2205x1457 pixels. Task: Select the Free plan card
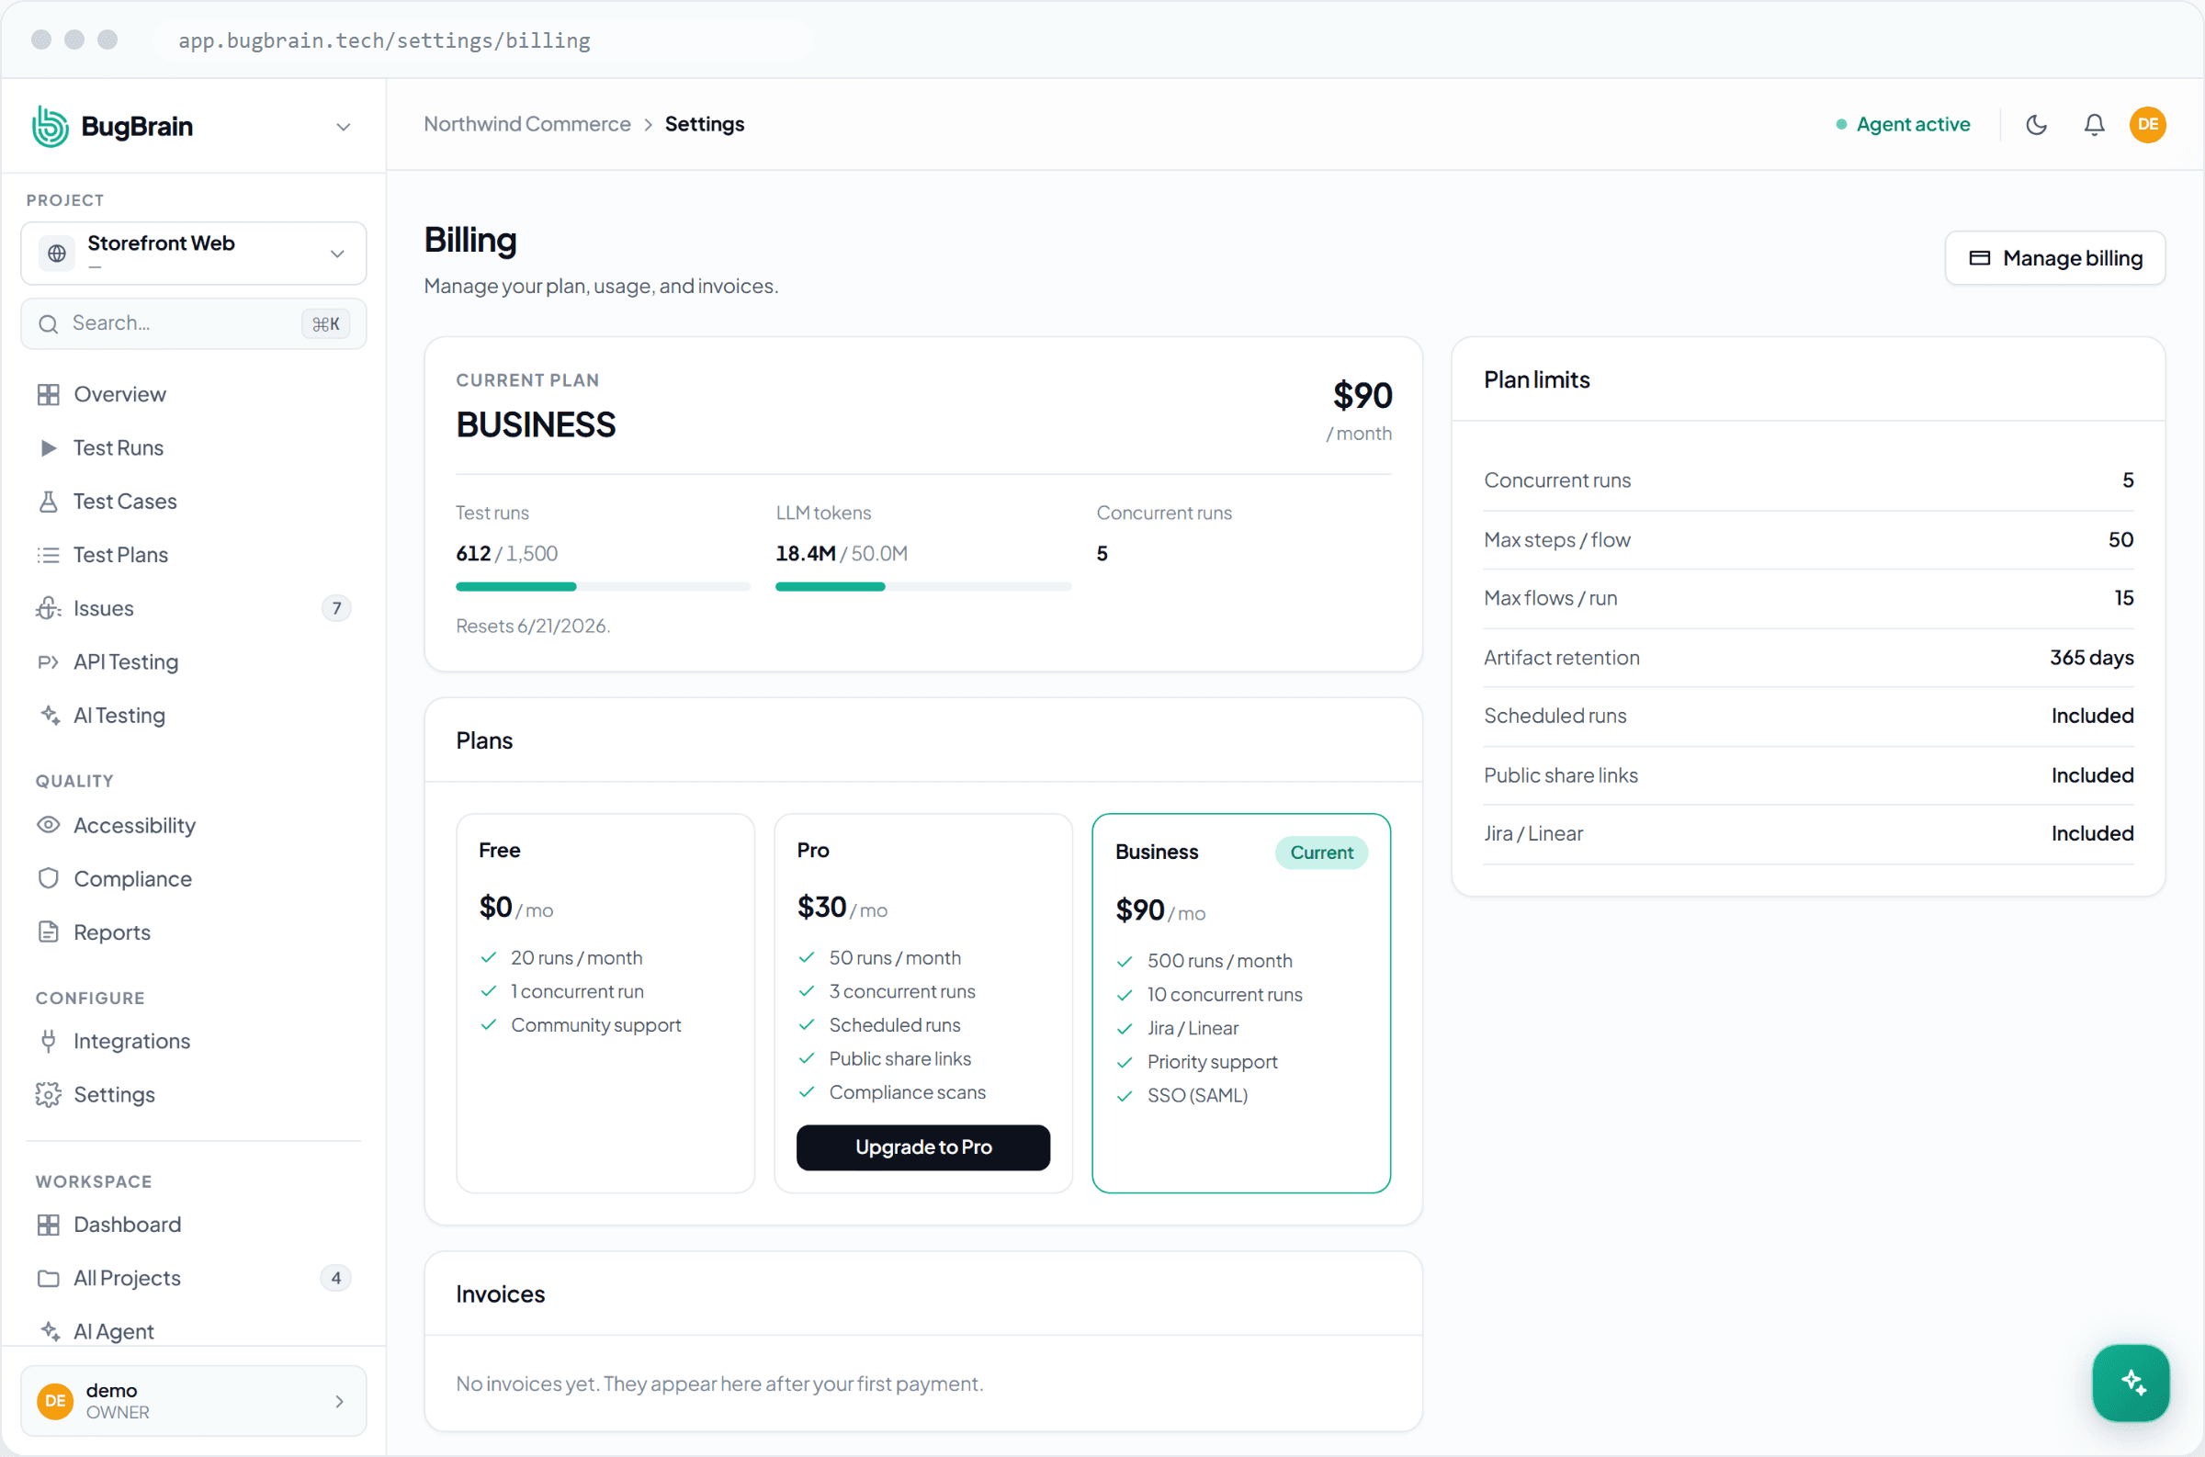pos(605,1002)
